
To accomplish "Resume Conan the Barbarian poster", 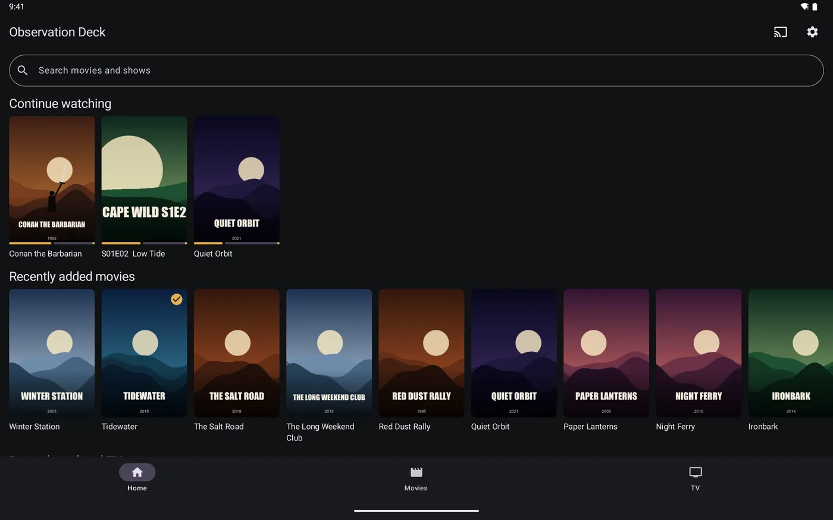I will pyautogui.click(x=52, y=179).
